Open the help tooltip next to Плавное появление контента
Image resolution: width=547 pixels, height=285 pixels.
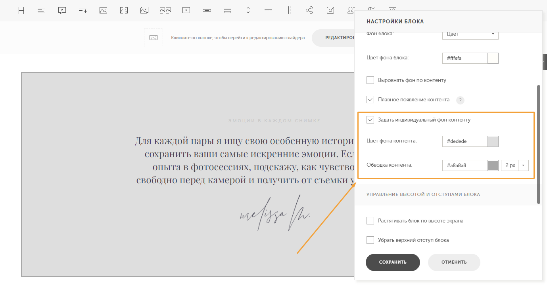460,100
